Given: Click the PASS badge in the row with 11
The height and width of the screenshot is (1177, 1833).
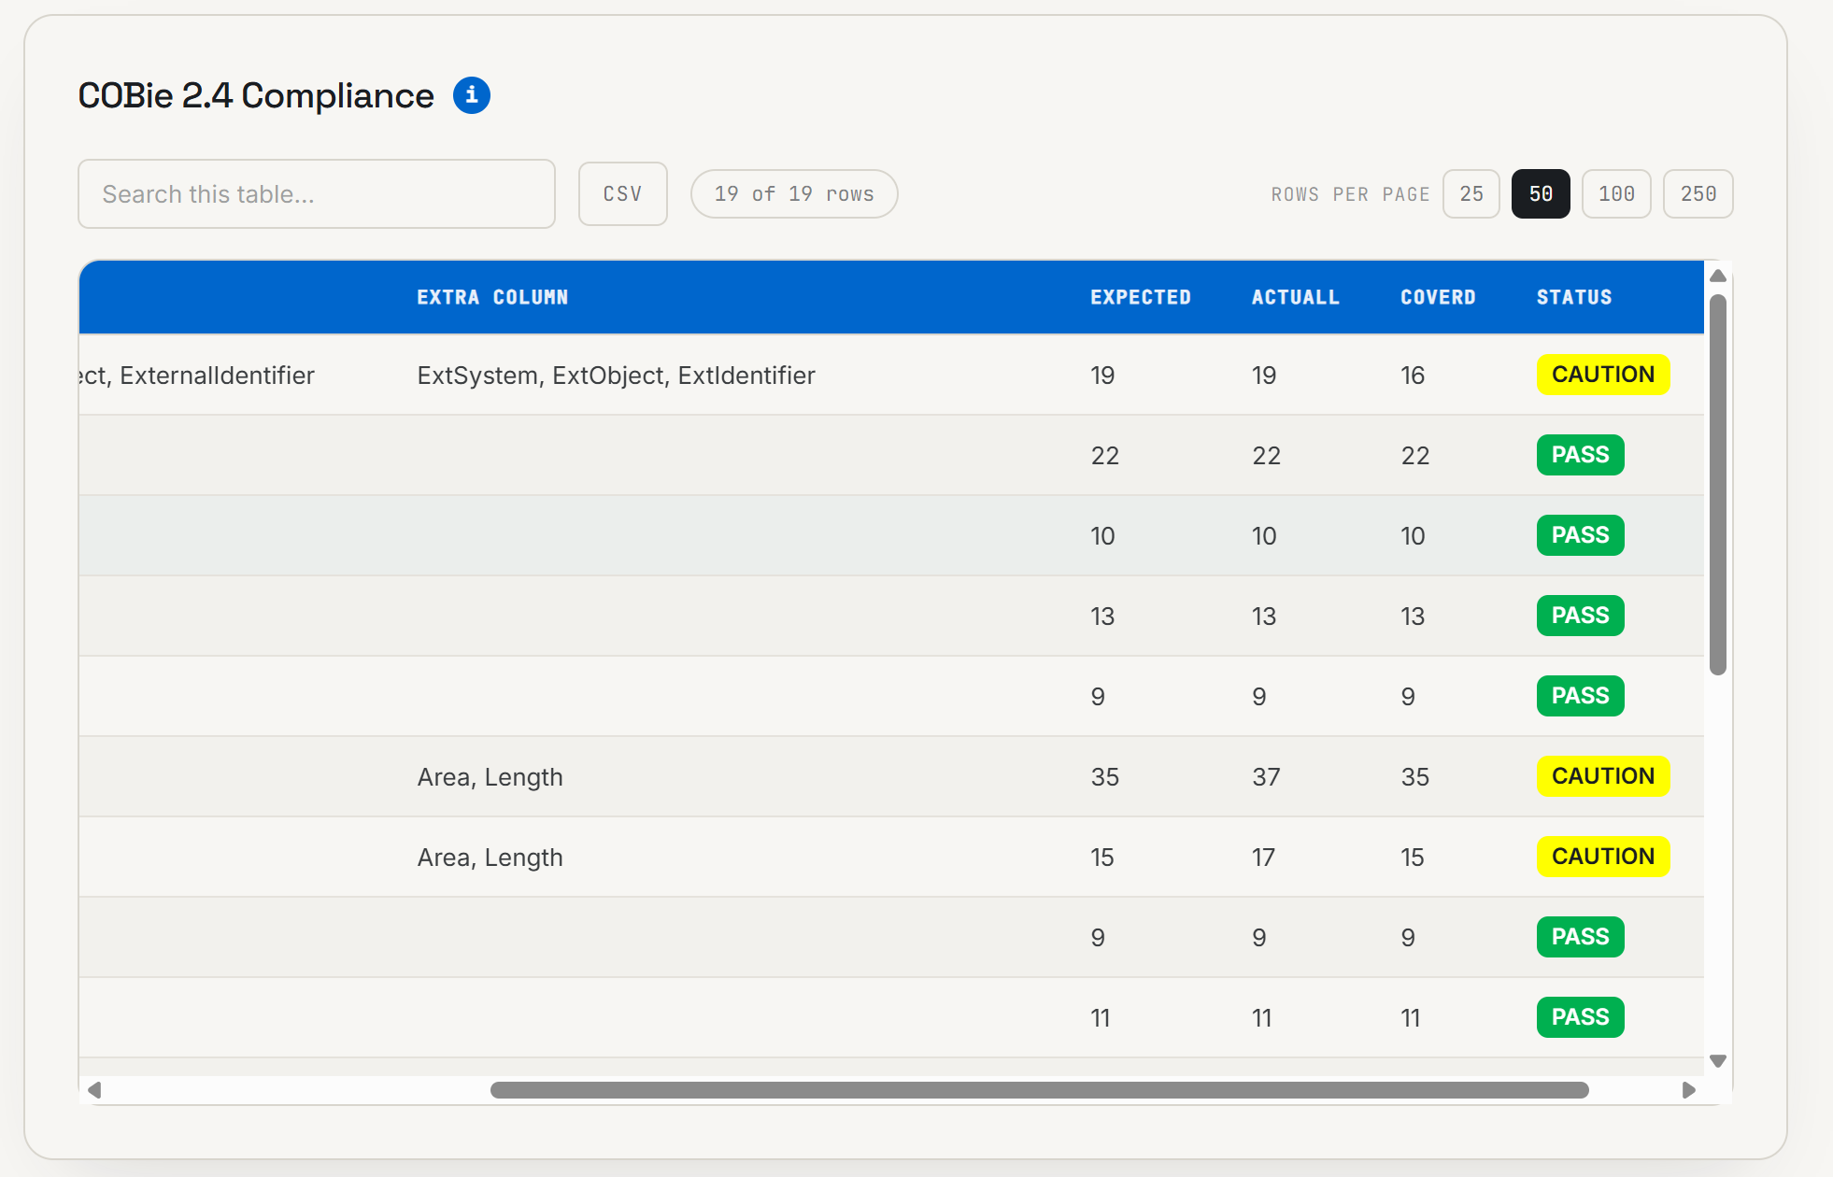Looking at the screenshot, I should tap(1581, 1017).
